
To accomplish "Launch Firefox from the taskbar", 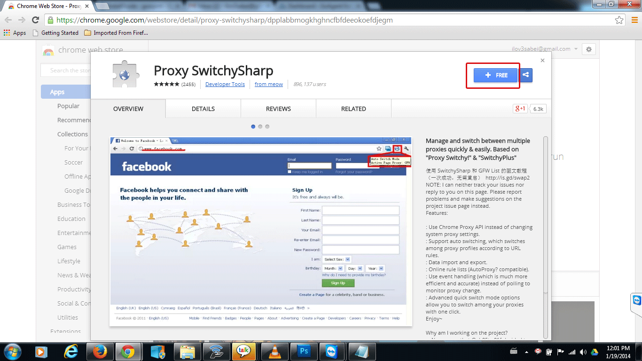I will point(99,351).
